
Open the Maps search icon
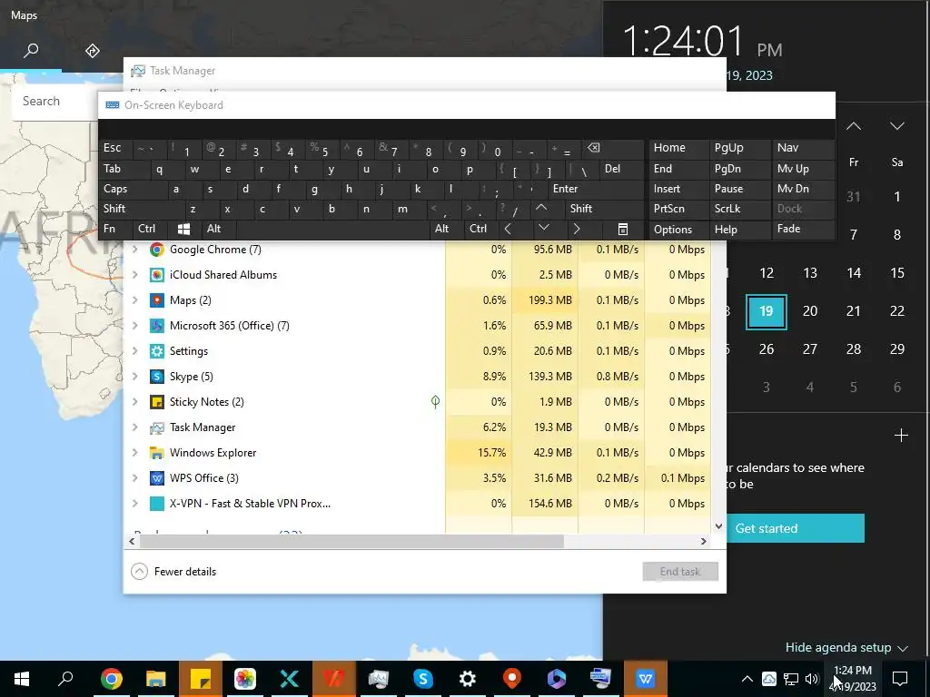31,51
